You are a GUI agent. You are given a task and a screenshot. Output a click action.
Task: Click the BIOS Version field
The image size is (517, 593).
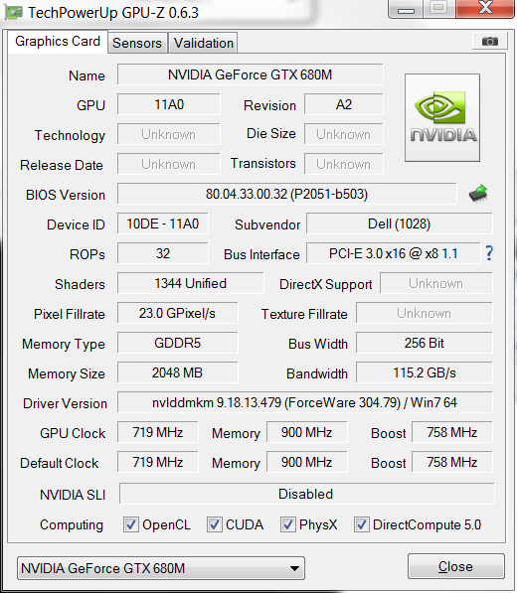(x=286, y=194)
